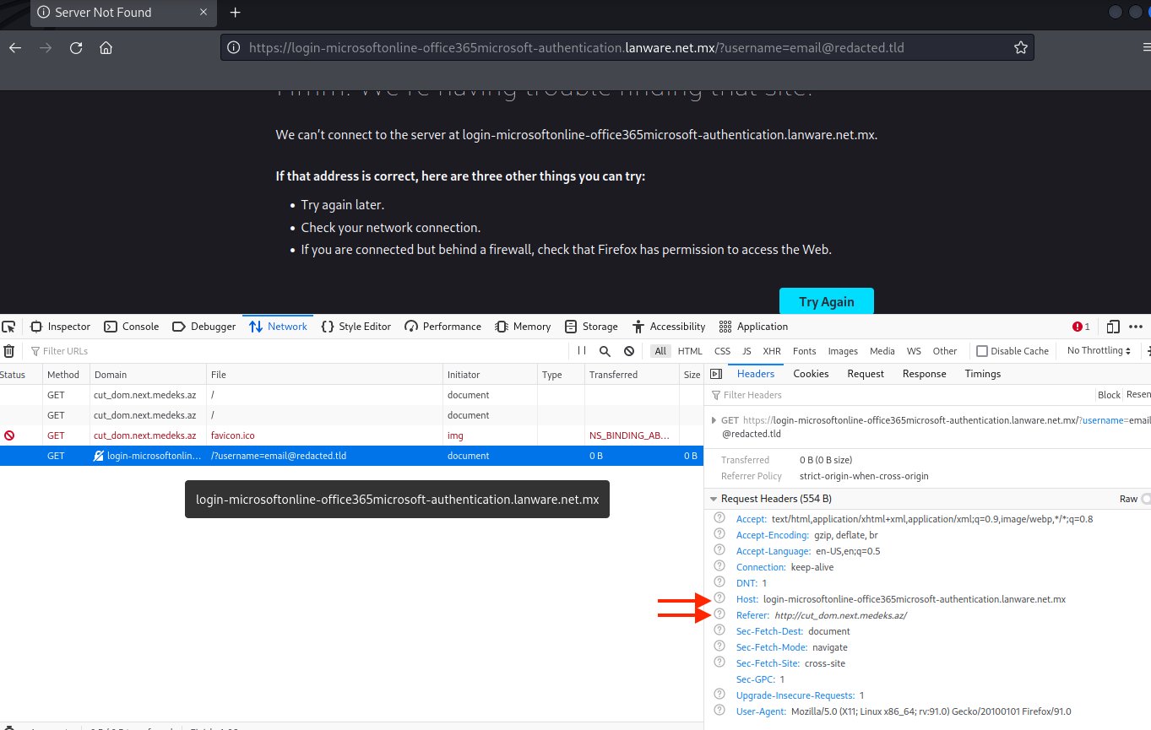Click the Filter URLs input field
Image resolution: width=1151 pixels, height=730 pixels.
[x=296, y=351]
